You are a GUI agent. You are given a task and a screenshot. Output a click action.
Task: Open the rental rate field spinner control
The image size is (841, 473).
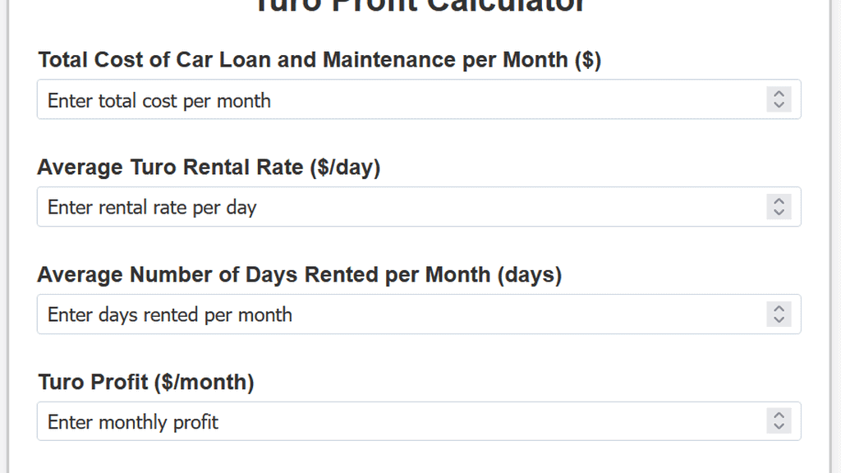pos(778,207)
